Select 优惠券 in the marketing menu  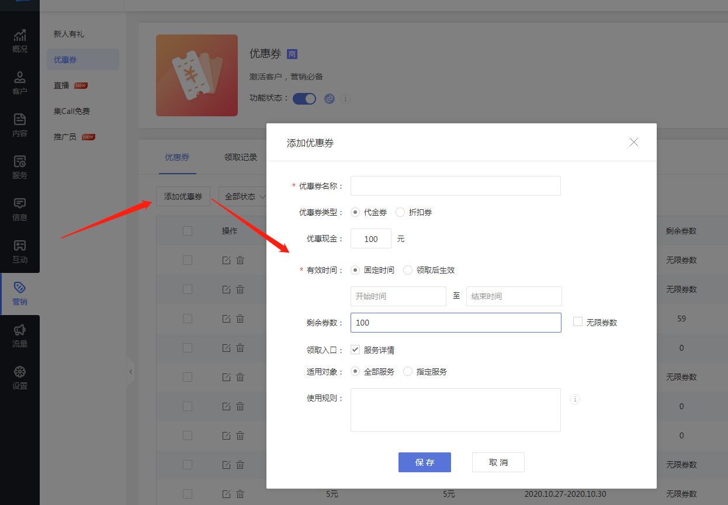tap(83, 60)
